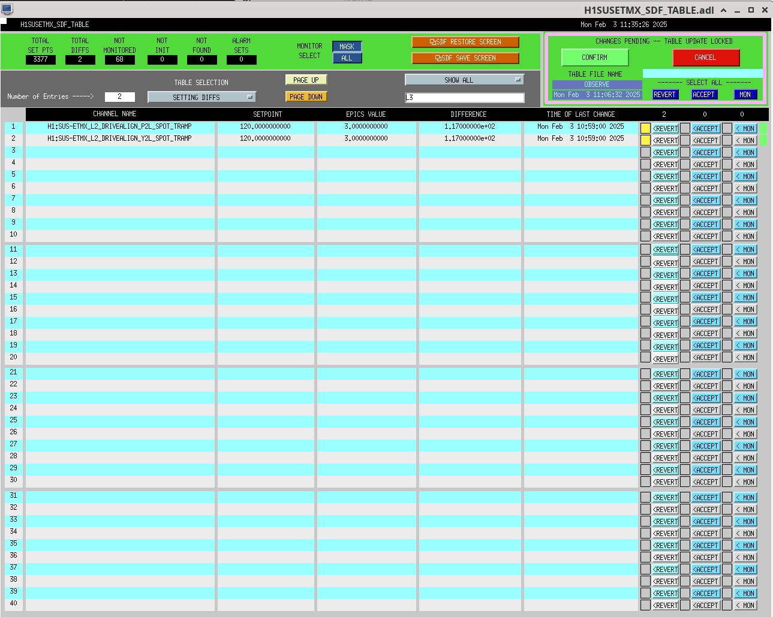
Task: Open the SHOW ALL filter dropdown
Action: pos(465,80)
